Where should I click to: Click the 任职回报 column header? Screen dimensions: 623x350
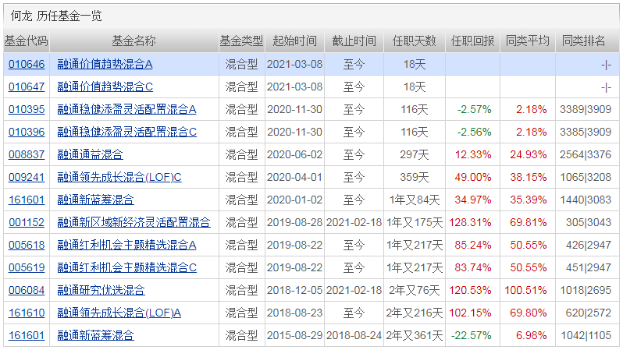pyautogui.click(x=472, y=41)
